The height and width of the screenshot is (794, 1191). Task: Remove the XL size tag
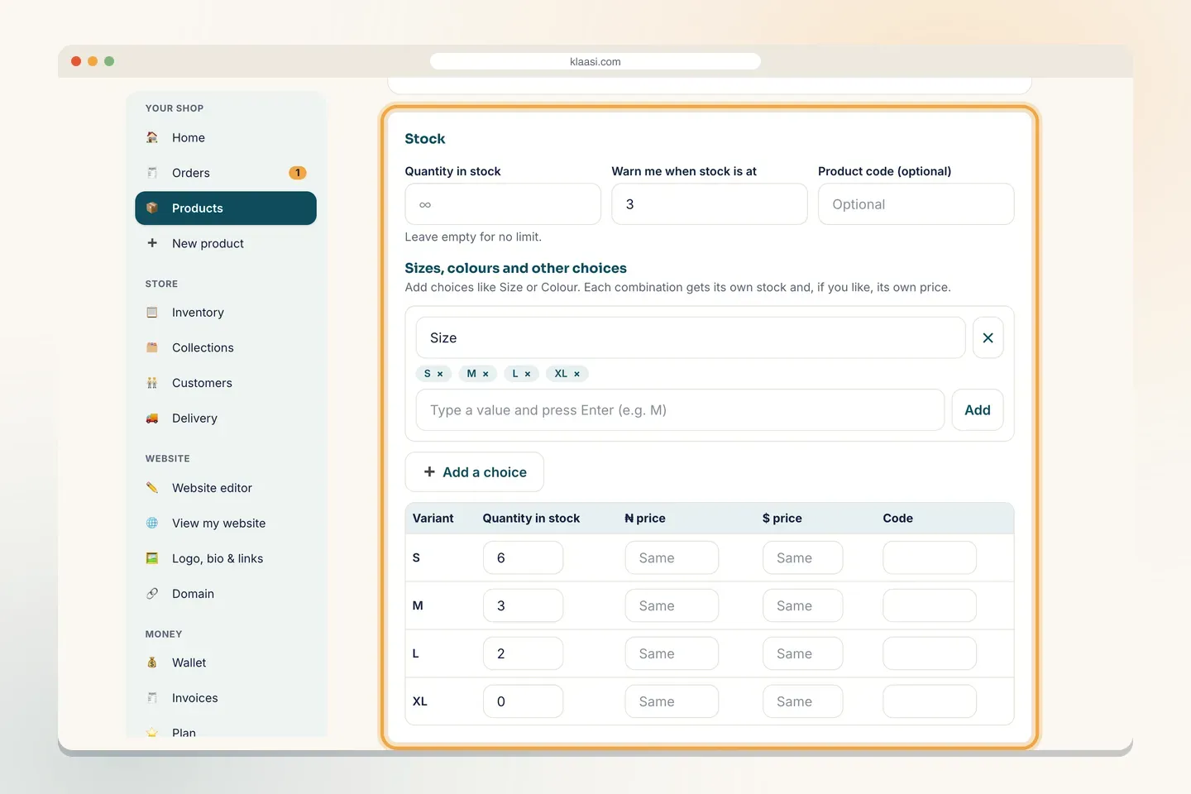[577, 374]
